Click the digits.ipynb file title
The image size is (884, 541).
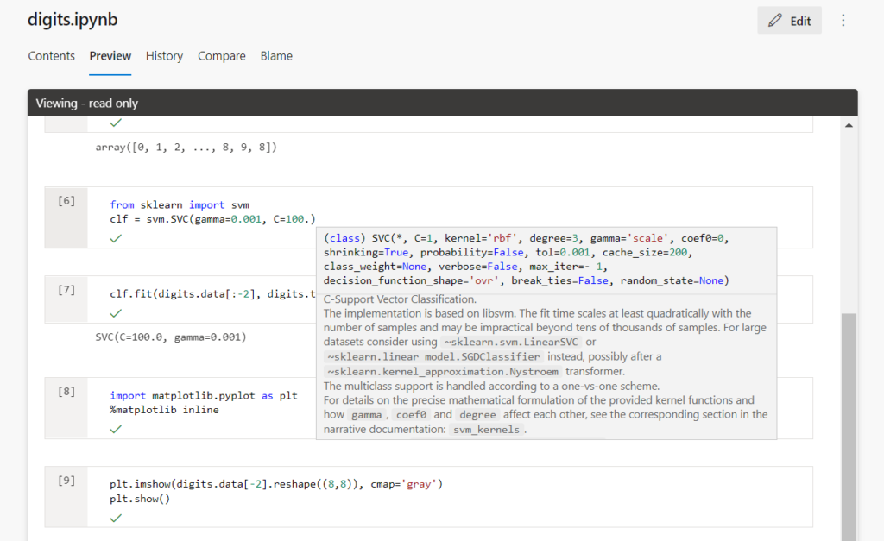(x=72, y=19)
